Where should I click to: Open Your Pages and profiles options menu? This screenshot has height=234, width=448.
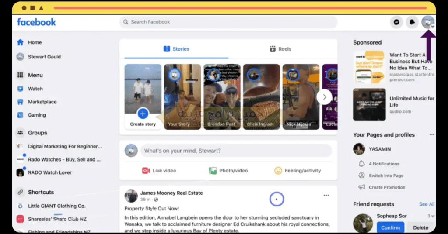click(432, 135)
